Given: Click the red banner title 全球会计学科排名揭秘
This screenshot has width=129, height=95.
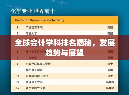Looking at the screenshot, I should point(53,43).
